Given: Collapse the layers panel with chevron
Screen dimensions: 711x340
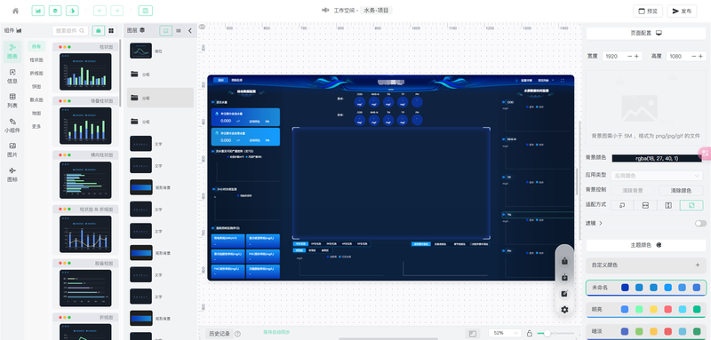Looking at the screenshot, I should [x=190, y=31].
